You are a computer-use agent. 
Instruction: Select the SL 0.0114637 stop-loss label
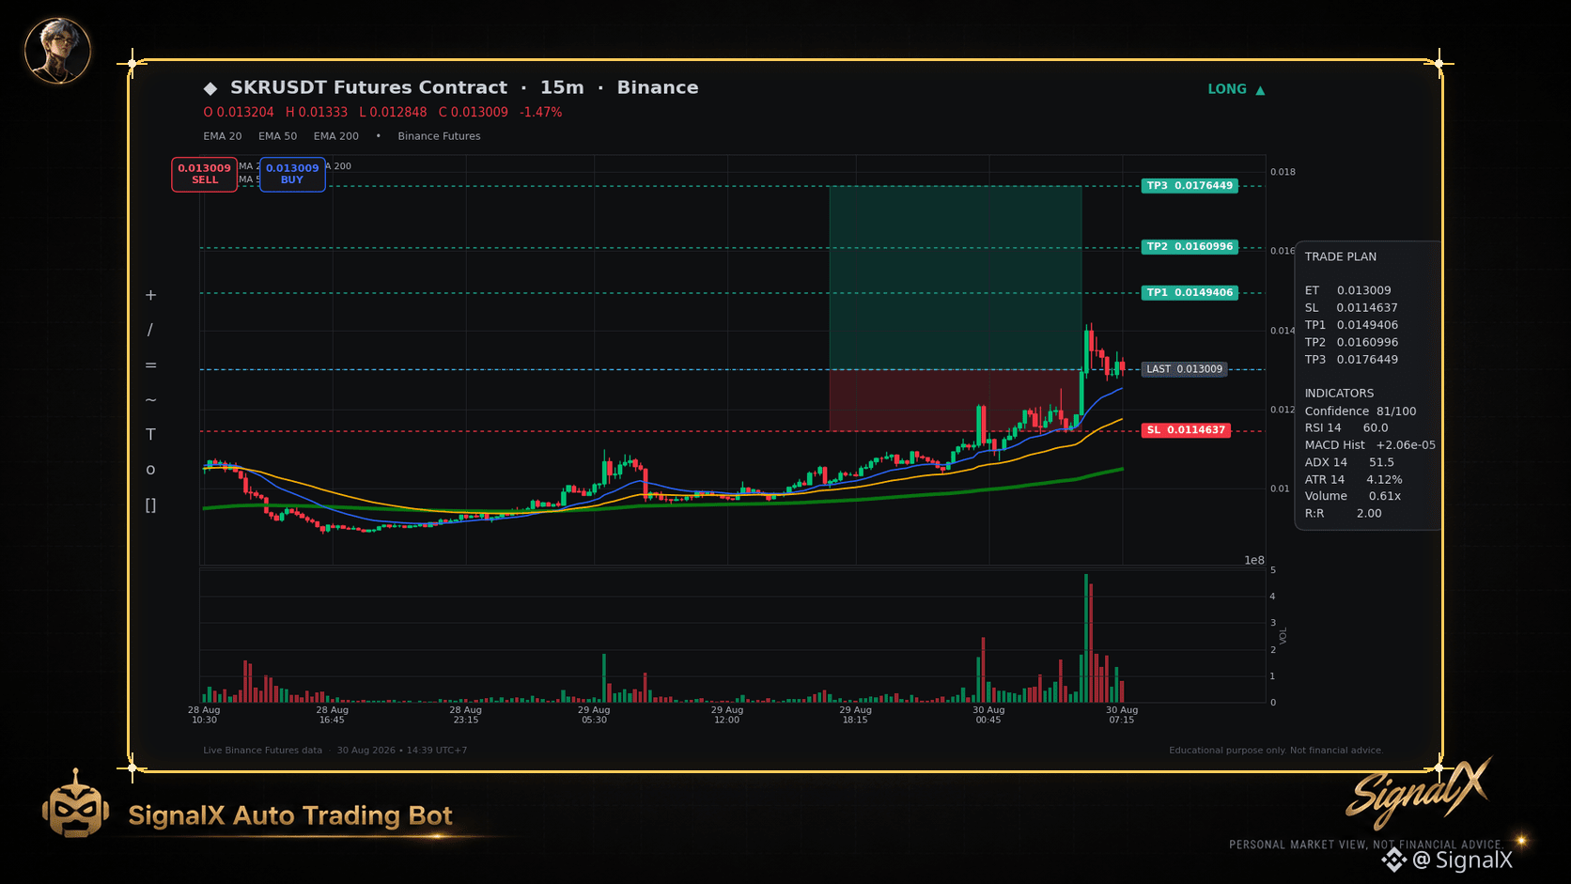pos(1186,430)
